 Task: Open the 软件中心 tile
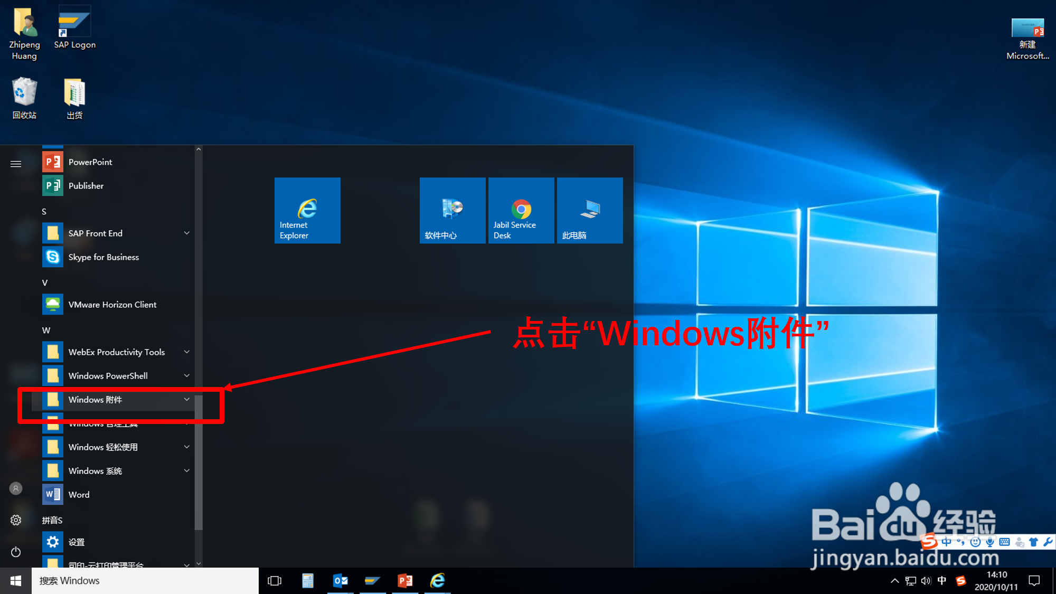click(x=452, y=210)
